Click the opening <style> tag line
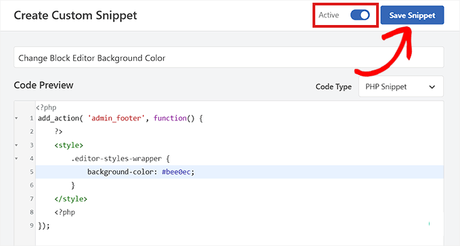 click(x=68, y=145)
